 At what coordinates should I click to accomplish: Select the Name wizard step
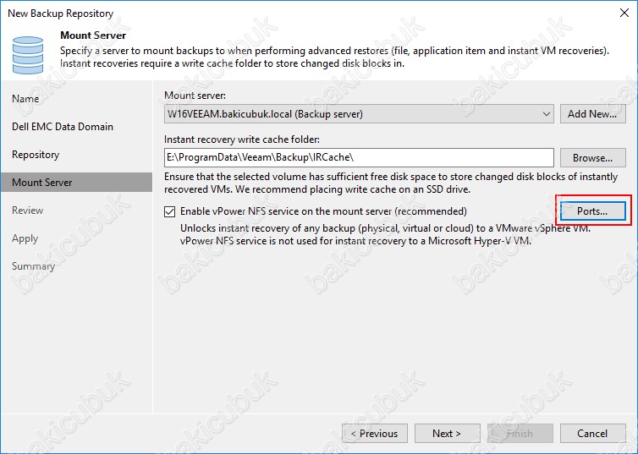pyautogui.click(x=25, y=99)
